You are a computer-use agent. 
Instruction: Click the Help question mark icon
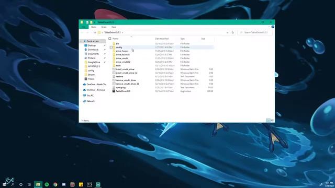point(273,27)
